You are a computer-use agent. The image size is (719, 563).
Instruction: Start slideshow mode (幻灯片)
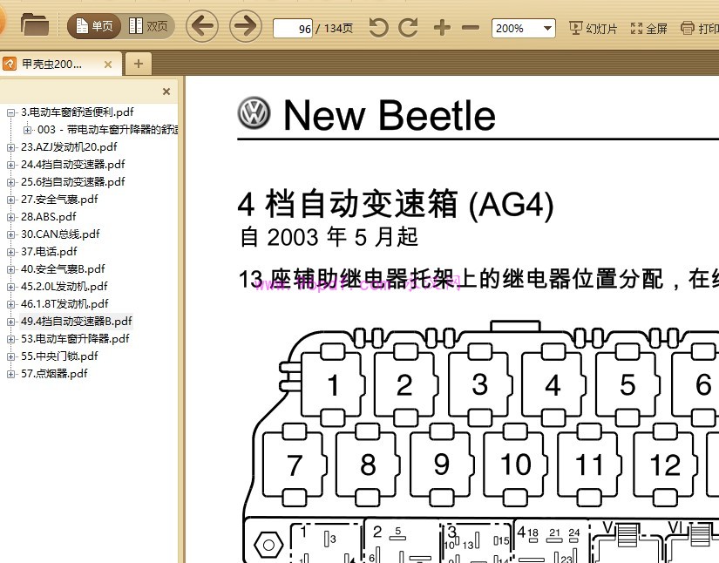(593, 29)
